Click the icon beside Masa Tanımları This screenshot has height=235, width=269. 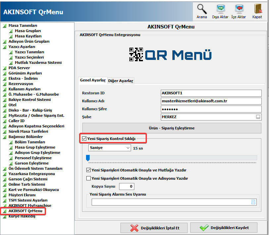coord(5,26)
